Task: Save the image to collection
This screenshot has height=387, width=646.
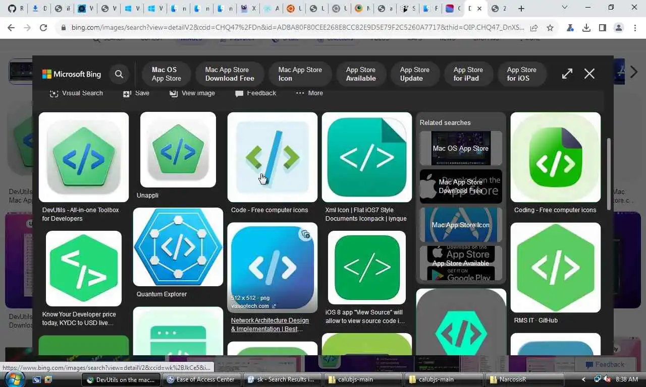Action: 136,93
